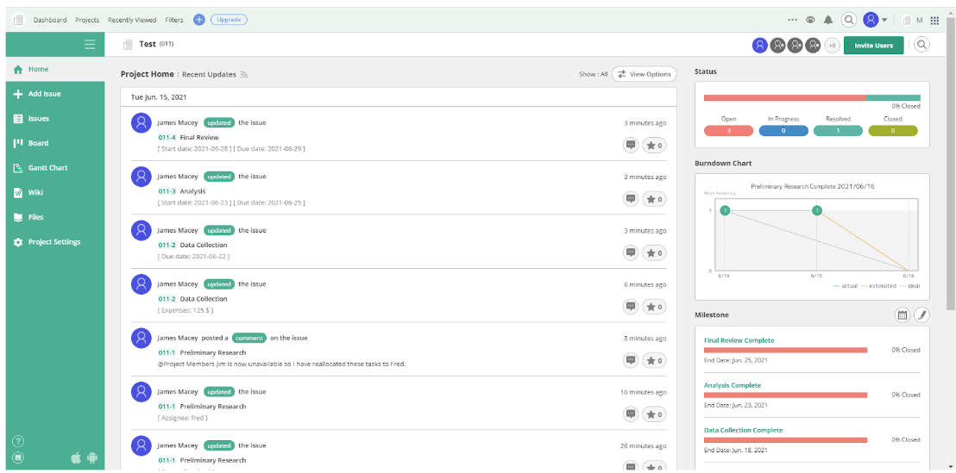Open Analysis Complete milestone link
Screen dimensions: 956x473
point(733,385)
